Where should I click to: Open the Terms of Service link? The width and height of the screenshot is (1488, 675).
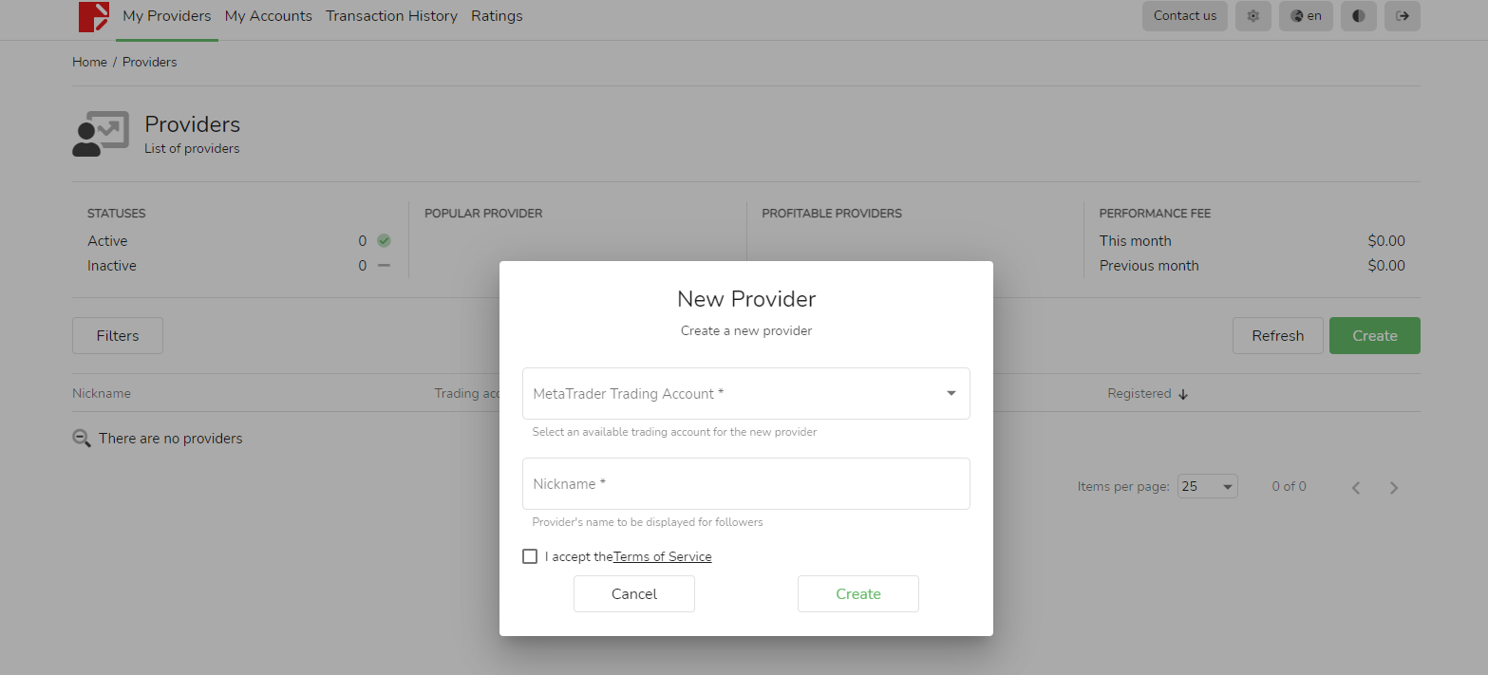[662, 557]
